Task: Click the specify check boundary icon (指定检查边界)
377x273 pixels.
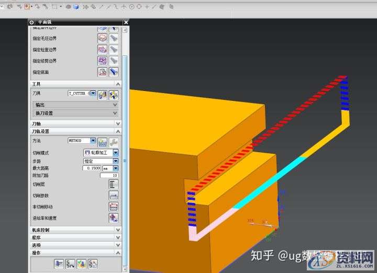Action: [102, 49]
